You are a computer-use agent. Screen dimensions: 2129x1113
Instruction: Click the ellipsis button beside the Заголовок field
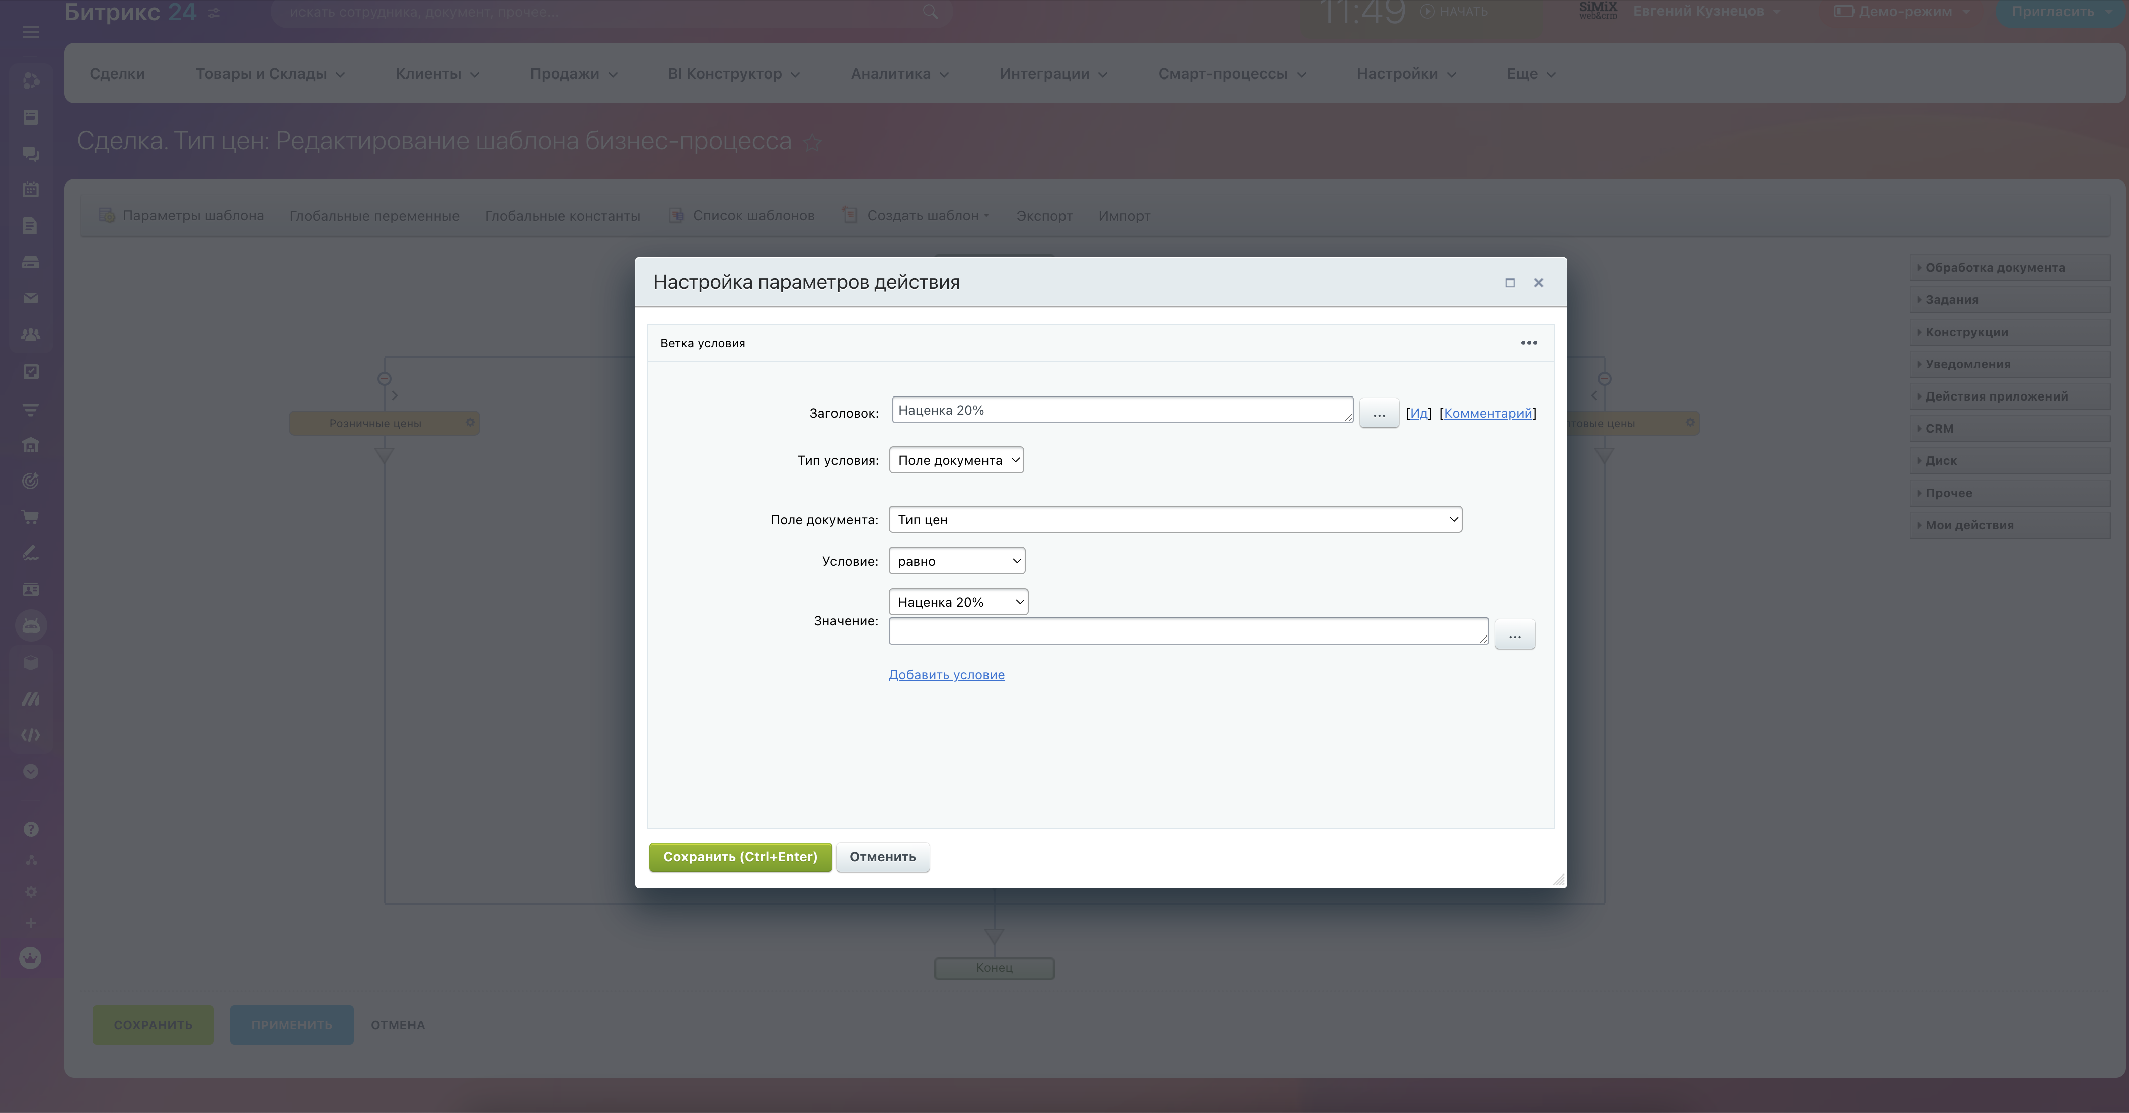1379,413
